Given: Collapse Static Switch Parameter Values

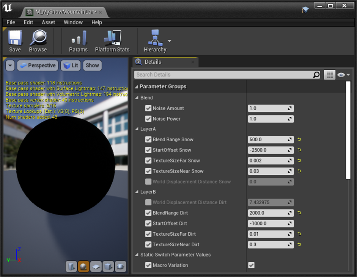Looking at the screenshot, I should coord(137,255).
